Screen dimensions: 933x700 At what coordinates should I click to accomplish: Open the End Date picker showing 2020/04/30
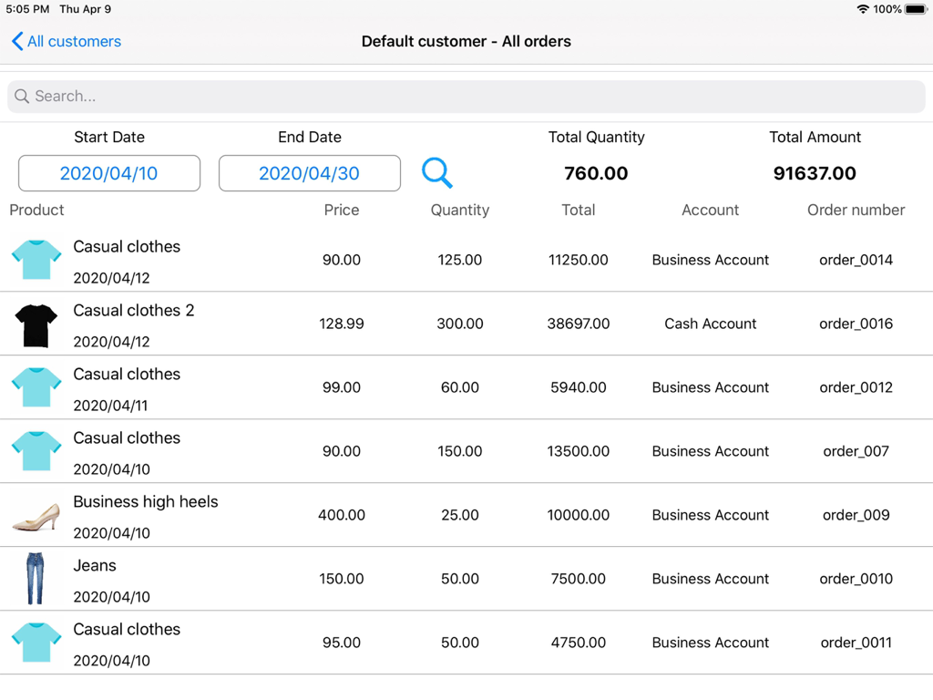[x=309, y=173]
